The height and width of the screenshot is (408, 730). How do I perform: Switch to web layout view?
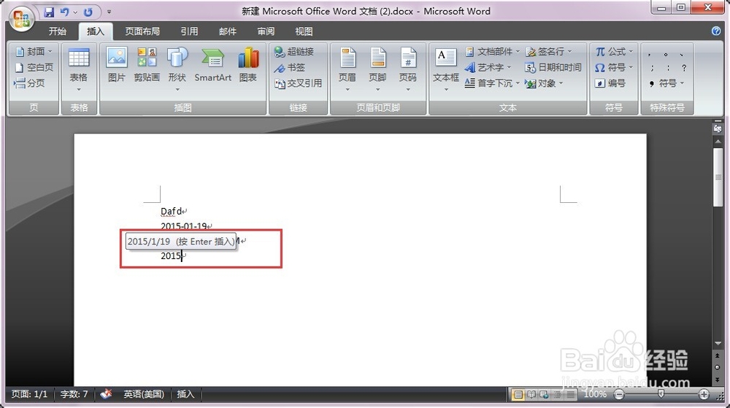[544, 395]
